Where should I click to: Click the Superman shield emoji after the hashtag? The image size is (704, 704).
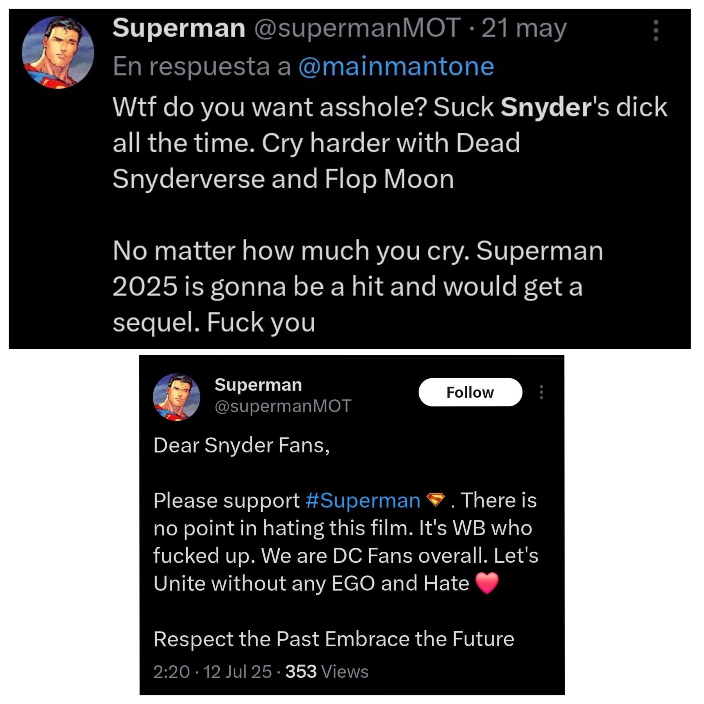(x=436, y=499)
